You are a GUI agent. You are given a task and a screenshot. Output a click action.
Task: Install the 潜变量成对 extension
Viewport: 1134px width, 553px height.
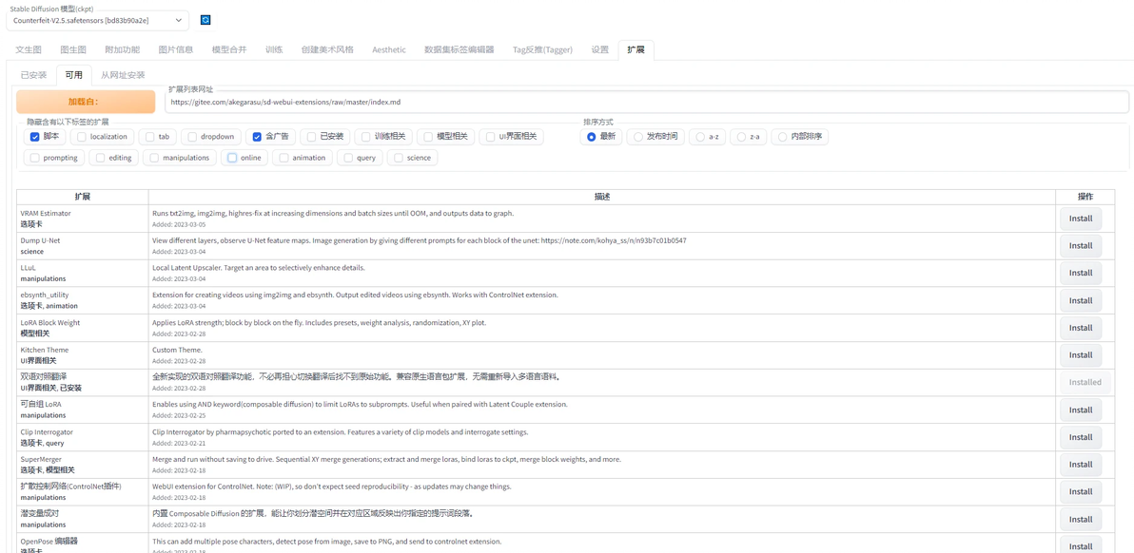tap(1081, 519)
